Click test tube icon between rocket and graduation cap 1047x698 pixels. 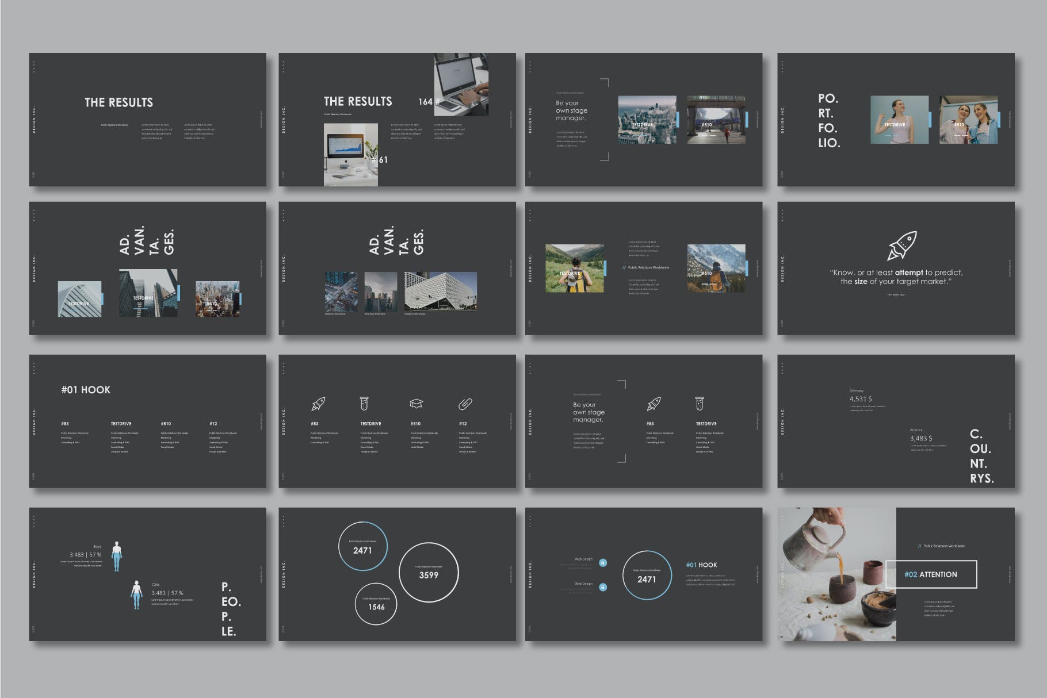click(364, 404)
